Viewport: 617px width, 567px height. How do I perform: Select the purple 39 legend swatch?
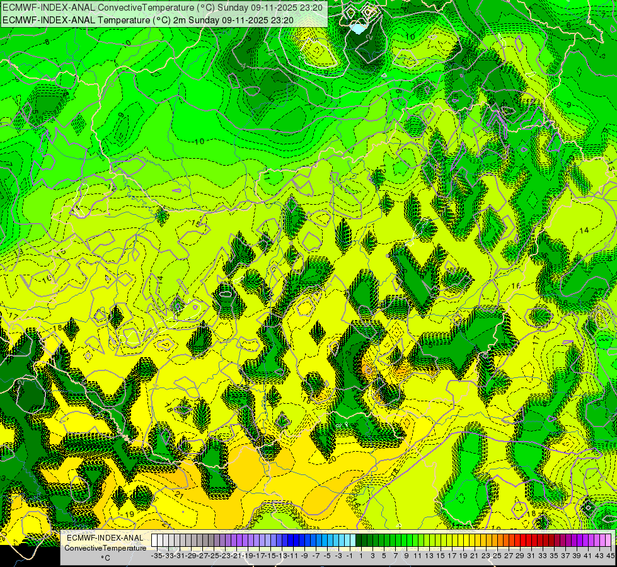[575, 540]
